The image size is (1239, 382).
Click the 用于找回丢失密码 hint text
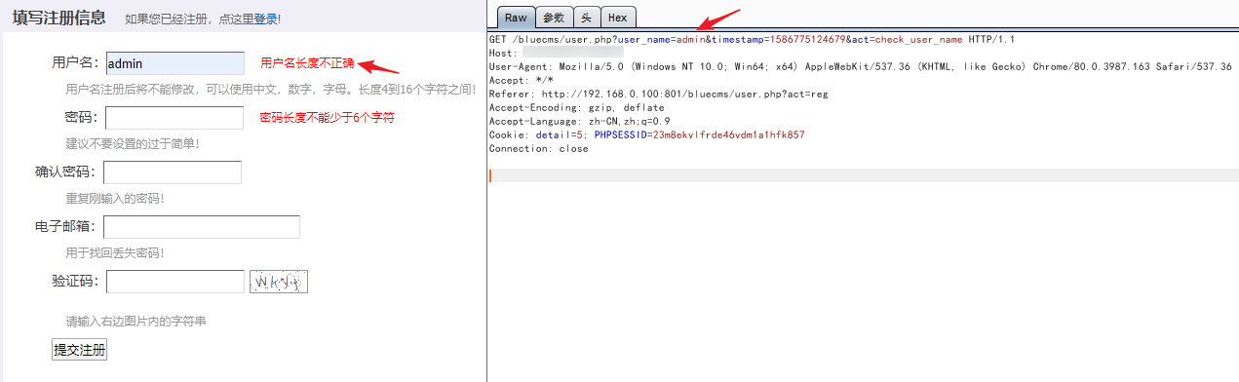[115, 252]
